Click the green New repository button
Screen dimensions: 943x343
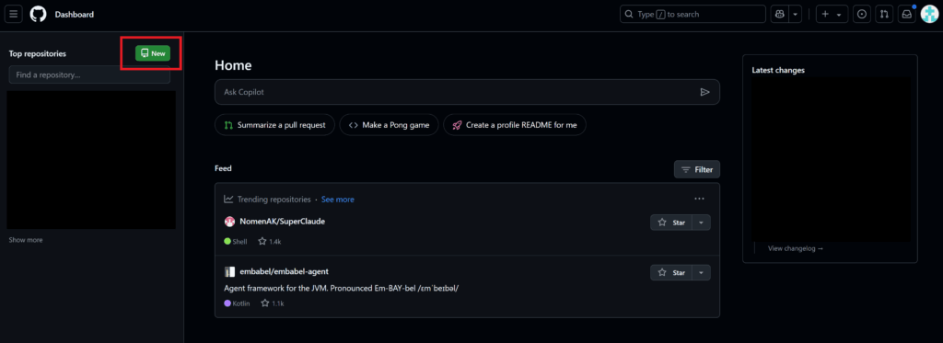point(153,52)
